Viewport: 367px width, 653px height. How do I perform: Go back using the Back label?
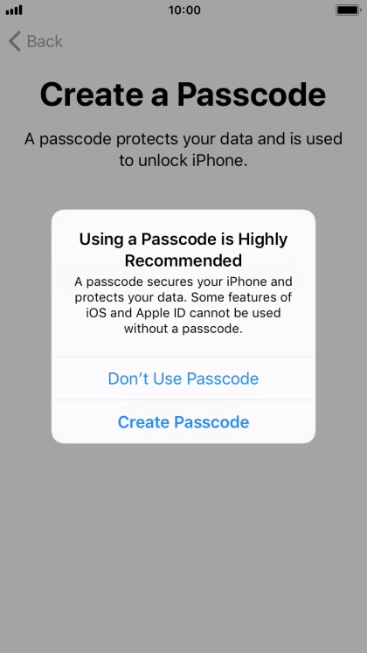45,41
